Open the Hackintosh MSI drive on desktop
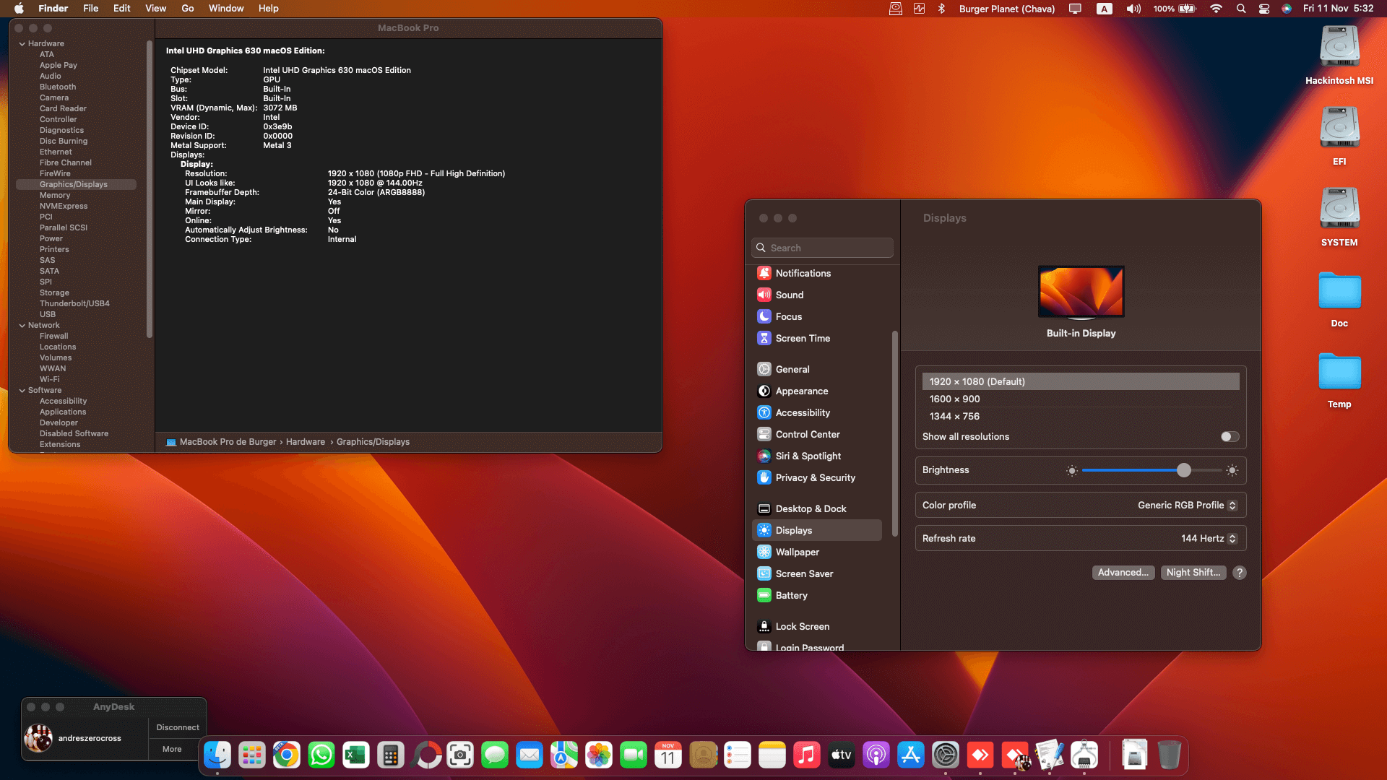Viewport: 1387px width, 780px height. (x=1339, y=55)
